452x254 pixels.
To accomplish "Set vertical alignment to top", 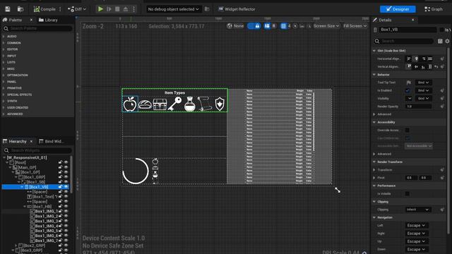I will click(409, 66).
